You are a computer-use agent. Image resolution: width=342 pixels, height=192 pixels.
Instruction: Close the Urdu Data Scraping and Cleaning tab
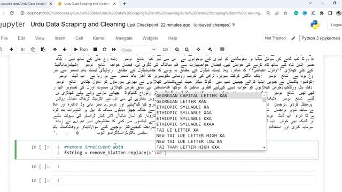[115, 4]
